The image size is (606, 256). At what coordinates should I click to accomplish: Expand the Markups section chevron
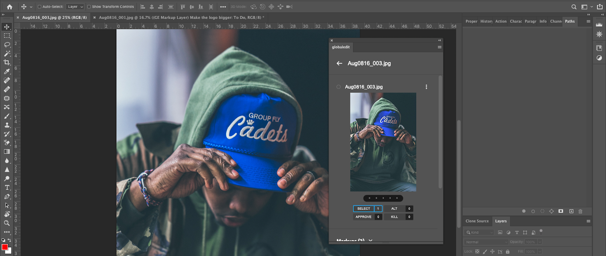click(370, 240)
